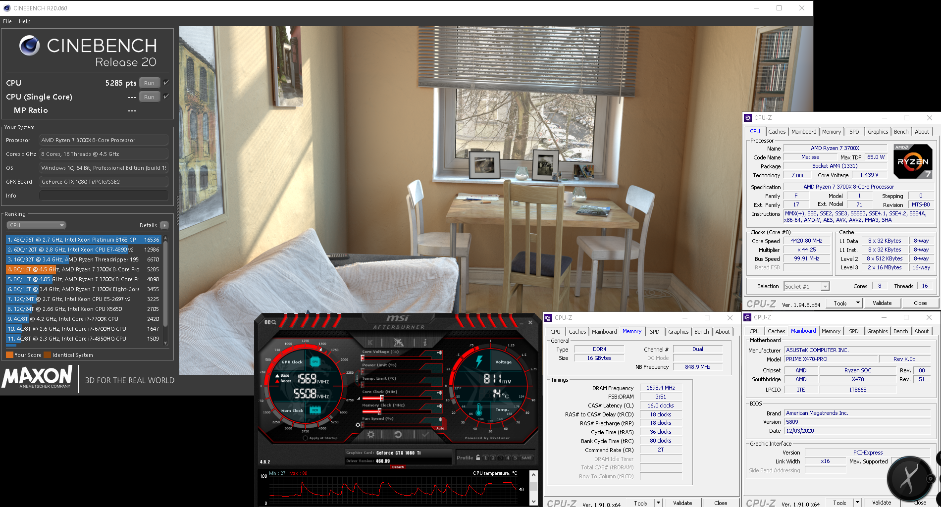Load Afterburner profile 1
Screen dimensions: 941x507
pos(486,458)
